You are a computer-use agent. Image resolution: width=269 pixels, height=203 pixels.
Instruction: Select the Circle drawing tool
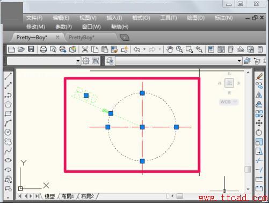coord(8,132)
